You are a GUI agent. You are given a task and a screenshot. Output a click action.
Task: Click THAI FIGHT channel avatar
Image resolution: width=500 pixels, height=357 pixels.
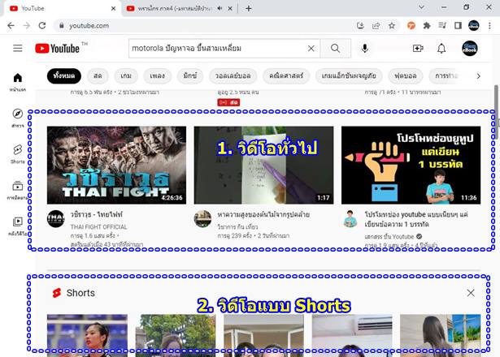tap(56, 219)
